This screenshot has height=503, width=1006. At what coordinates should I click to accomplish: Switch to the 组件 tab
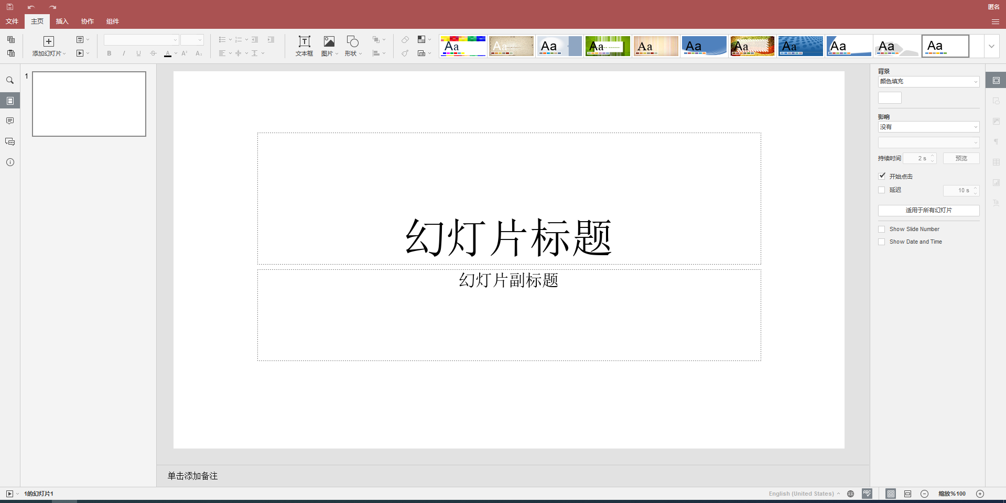point(113,21)
